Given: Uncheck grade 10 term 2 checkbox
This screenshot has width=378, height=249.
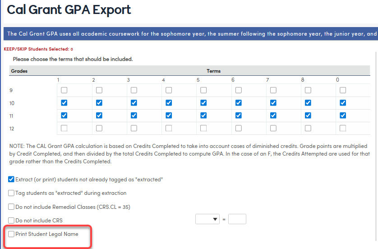Looking at the screenshot, I should [99, 103].
